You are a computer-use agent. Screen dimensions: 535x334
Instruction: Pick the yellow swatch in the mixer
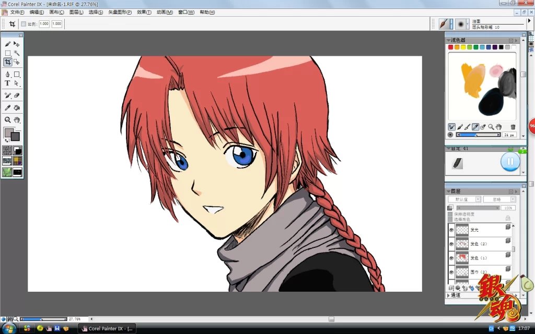click(463, 47)
